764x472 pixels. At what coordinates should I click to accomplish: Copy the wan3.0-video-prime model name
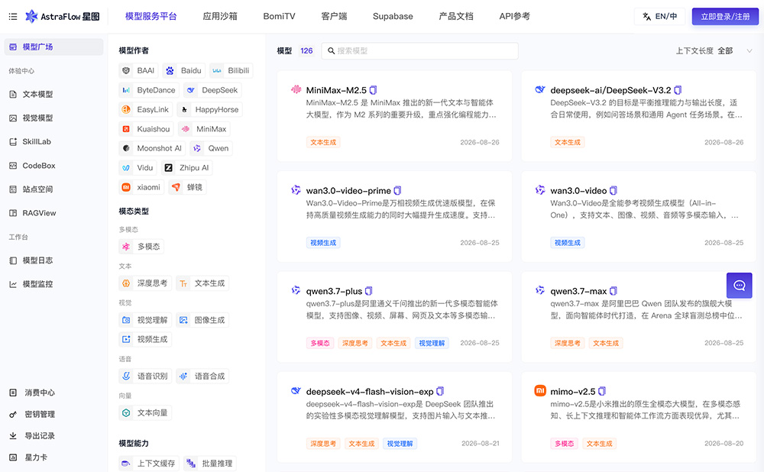click(x=397, y=190)
